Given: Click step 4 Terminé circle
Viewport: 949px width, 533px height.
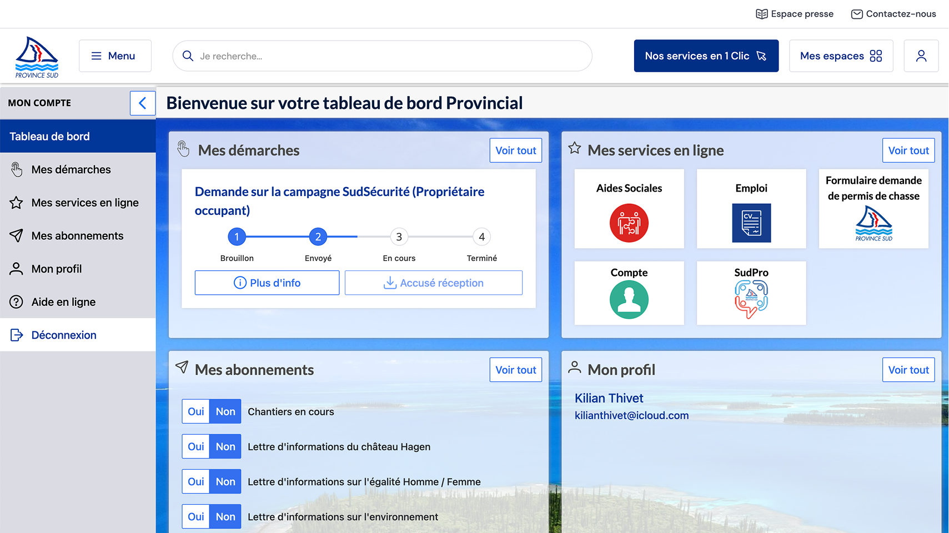Looking at the screenshot, I should pos(481,237).
